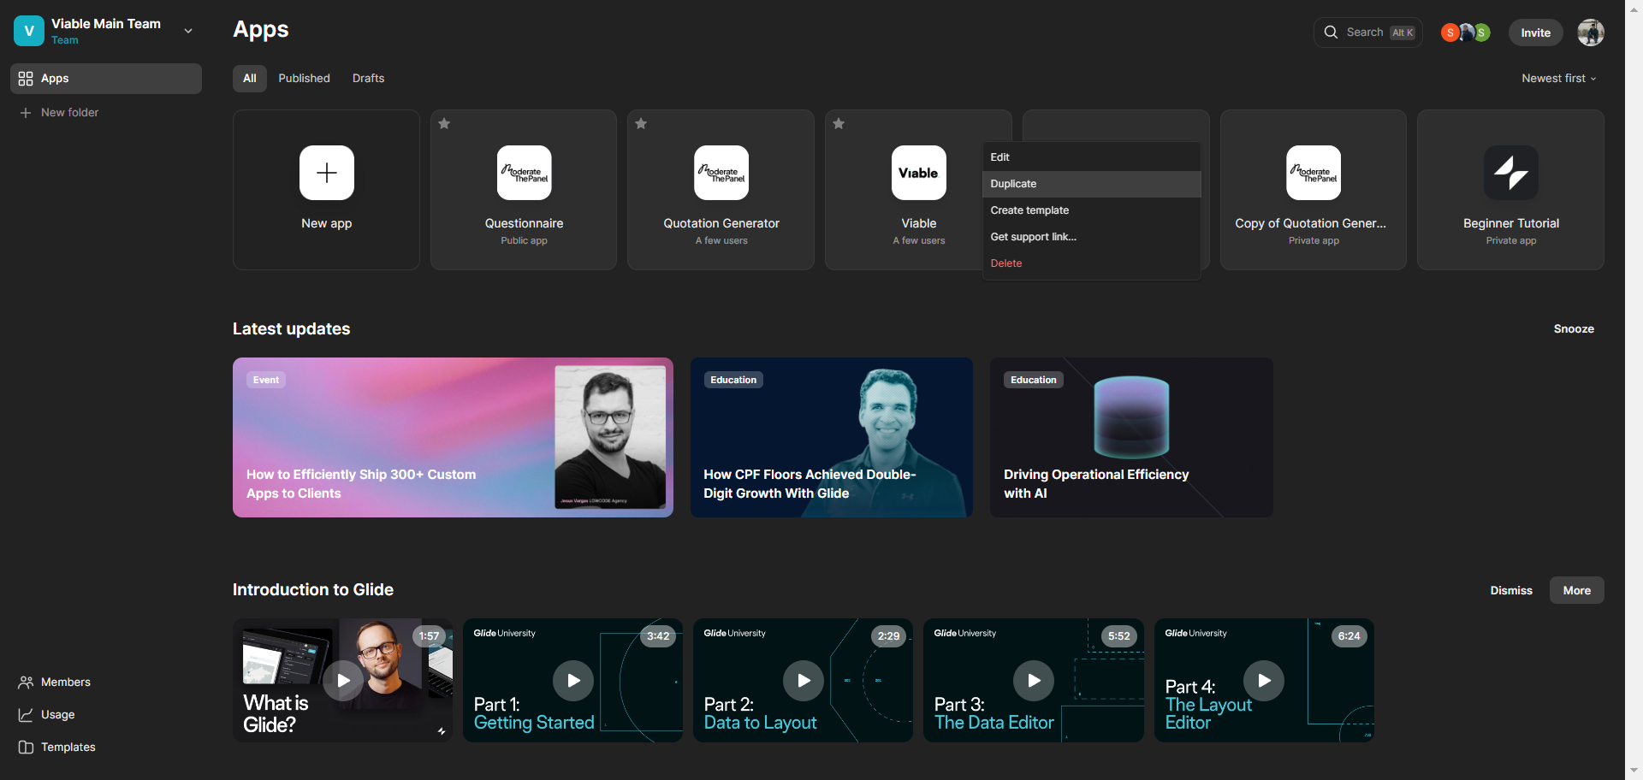Click the Beginner Tutorial app name text
Viewport: 1643px width, 780px height.
[x=1511, y=224]
